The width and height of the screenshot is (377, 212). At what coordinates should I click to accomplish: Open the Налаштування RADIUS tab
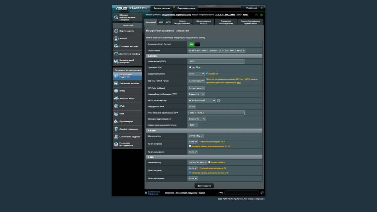(x=204, y=22)
